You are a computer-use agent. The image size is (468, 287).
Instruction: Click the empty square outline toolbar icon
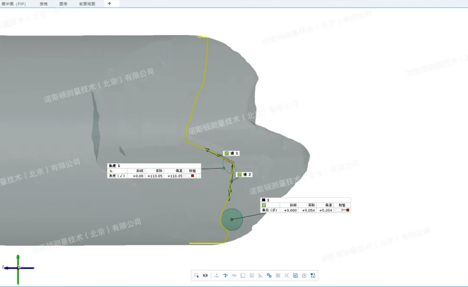click(243, 275)
